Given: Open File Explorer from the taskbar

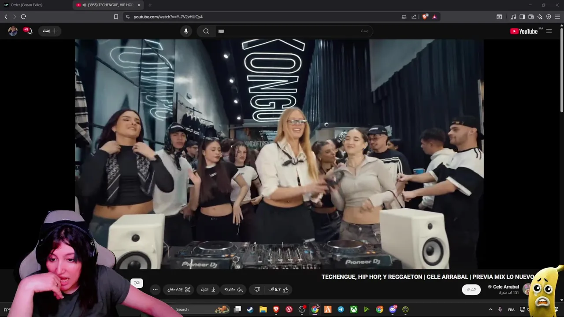Looking at the screenshot, I should click(x=263, y=310).
